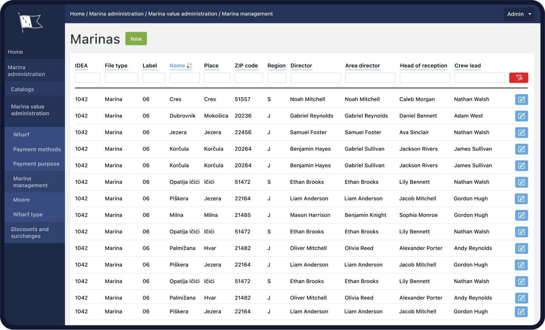Go to Home in sidebar
The width and height of the screenshot is (545, 330).
tap(15, 52)
